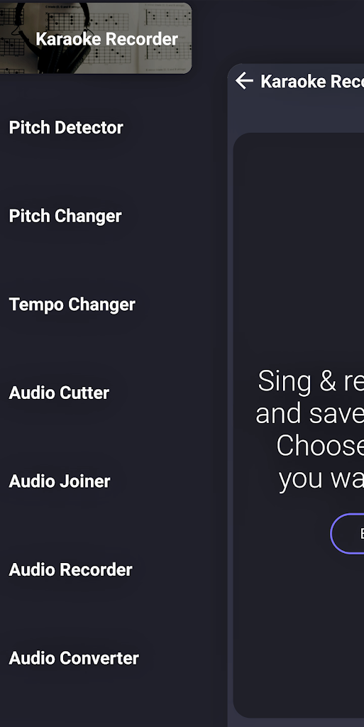Click the 'and save' line of intro text
The height and width of the screenshot is (727, 364).
(x=309, y=414)
